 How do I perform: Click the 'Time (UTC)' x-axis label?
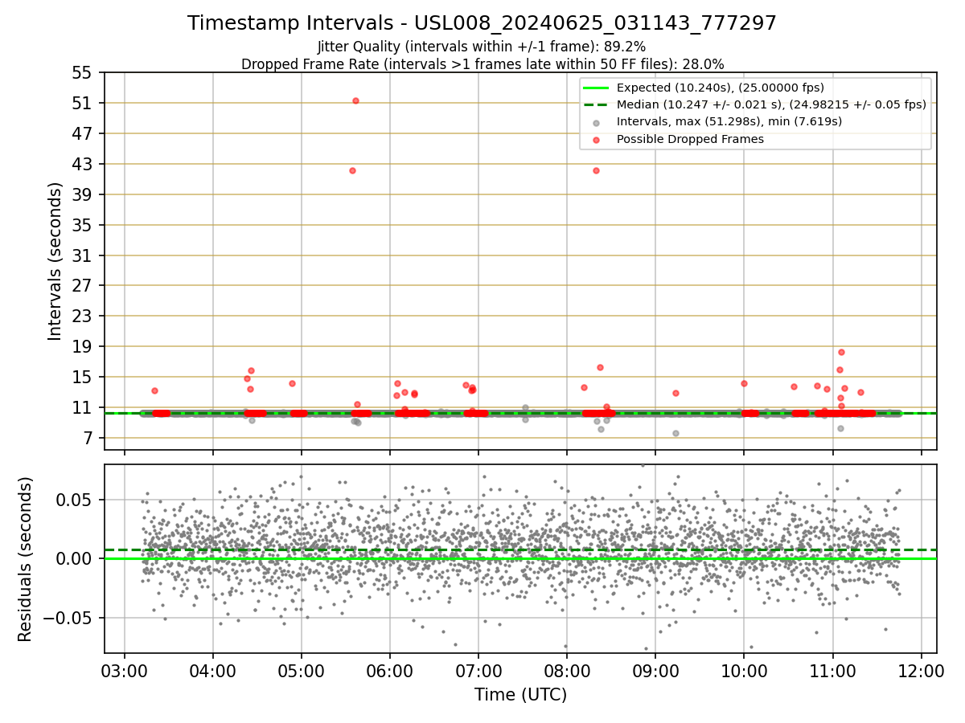pos(520,695)
